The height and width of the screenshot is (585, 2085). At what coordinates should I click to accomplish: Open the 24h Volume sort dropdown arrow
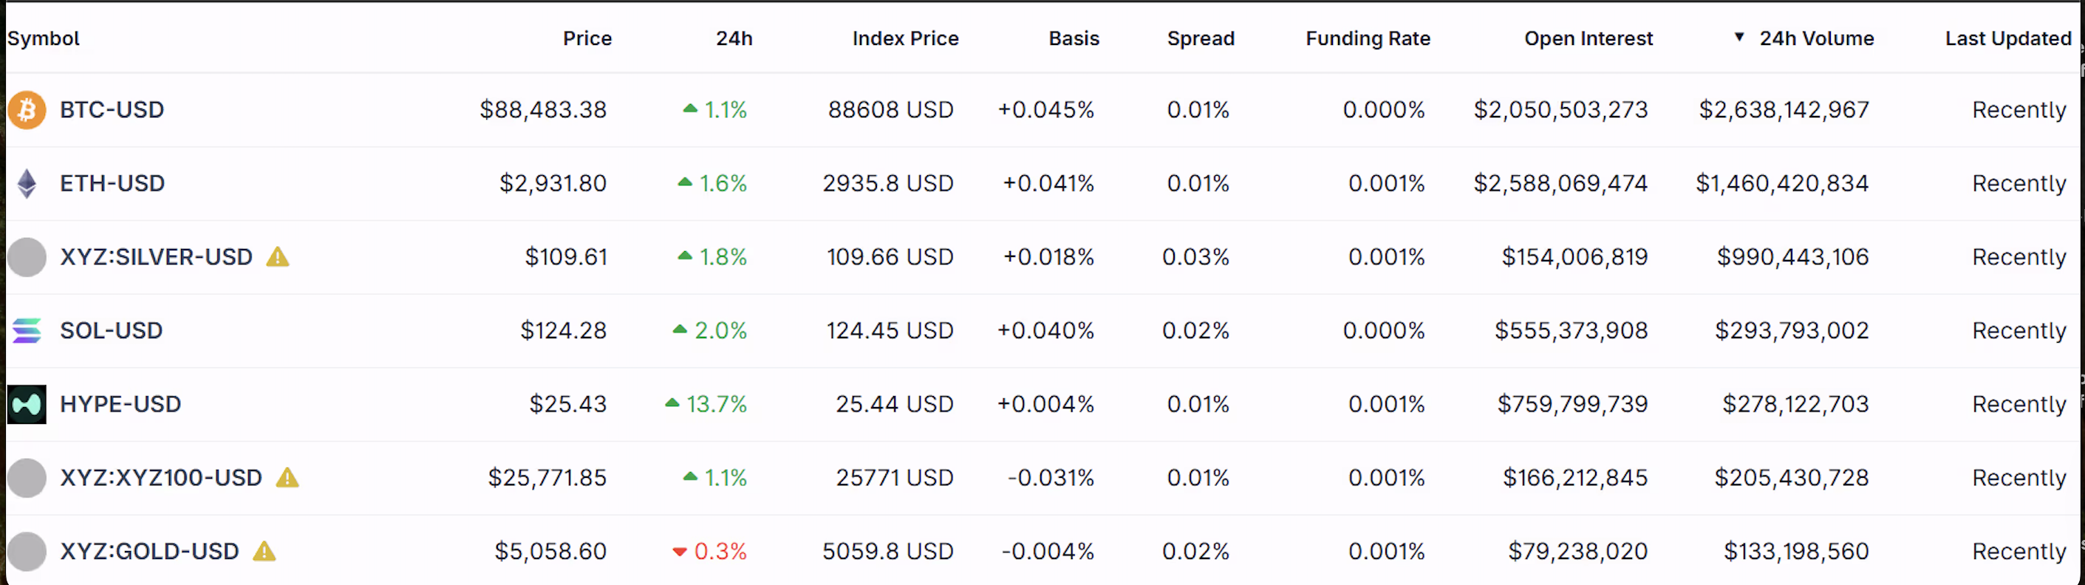pos(1738,37)
